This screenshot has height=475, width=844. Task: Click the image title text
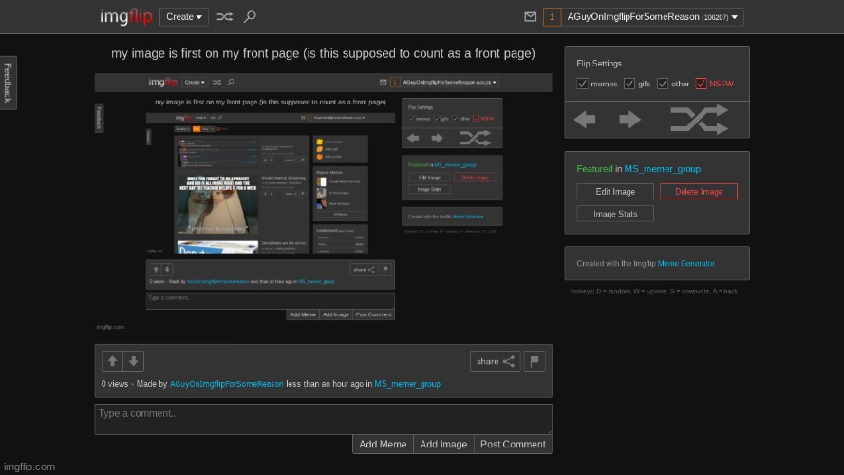point(323,53)
